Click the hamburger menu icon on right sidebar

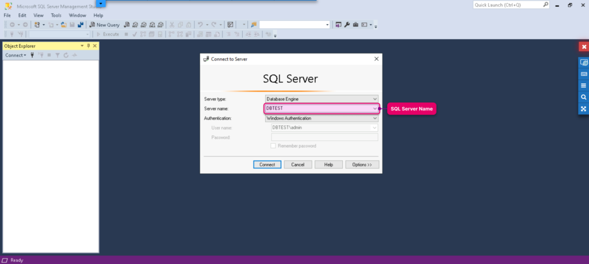pos(583,86)
